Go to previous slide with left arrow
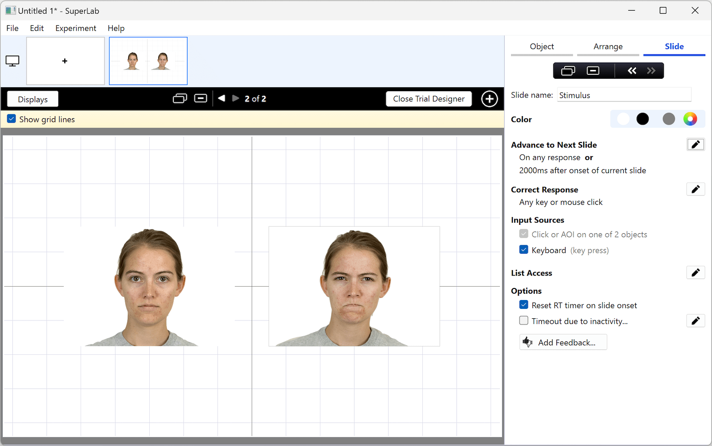The height and width of the screenshot is (446, 712). (x=221, y=98)
